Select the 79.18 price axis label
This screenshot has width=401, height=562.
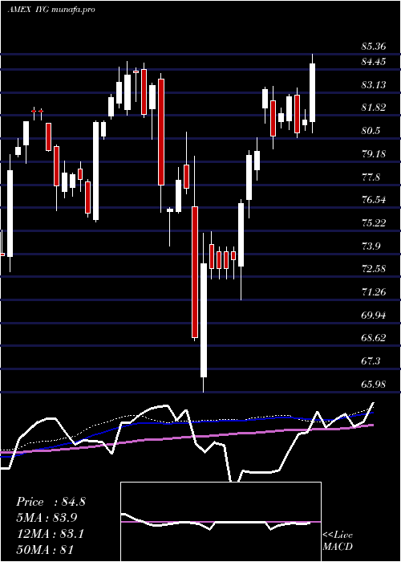tap(374, 154)
